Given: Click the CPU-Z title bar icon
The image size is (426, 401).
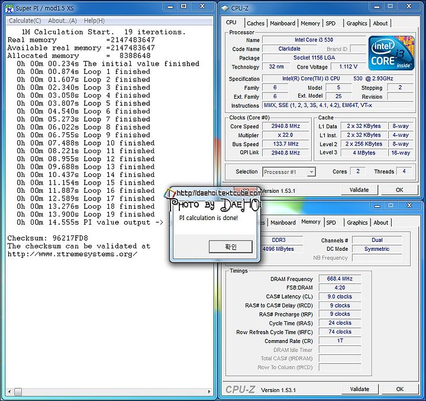Looking at the screenshot, I should coord(225,8).
